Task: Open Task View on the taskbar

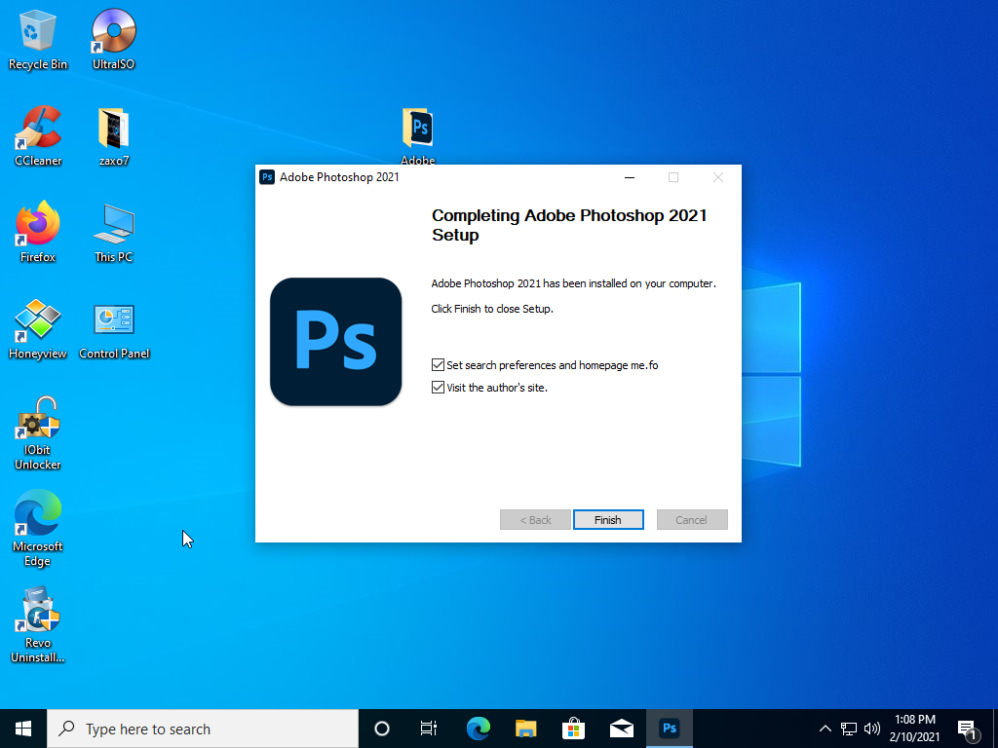Action: pos(429,729)
